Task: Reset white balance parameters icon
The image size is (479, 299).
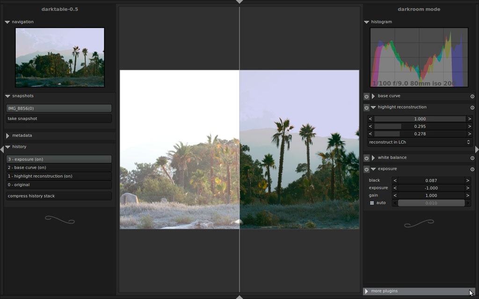Action: (472, 158)
